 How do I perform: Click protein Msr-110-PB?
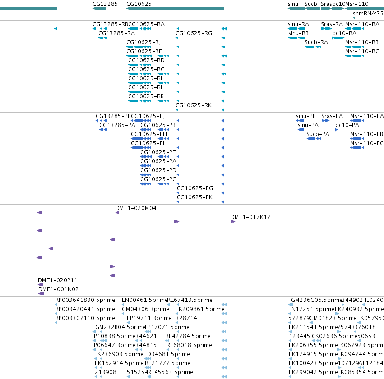point(366,134)
